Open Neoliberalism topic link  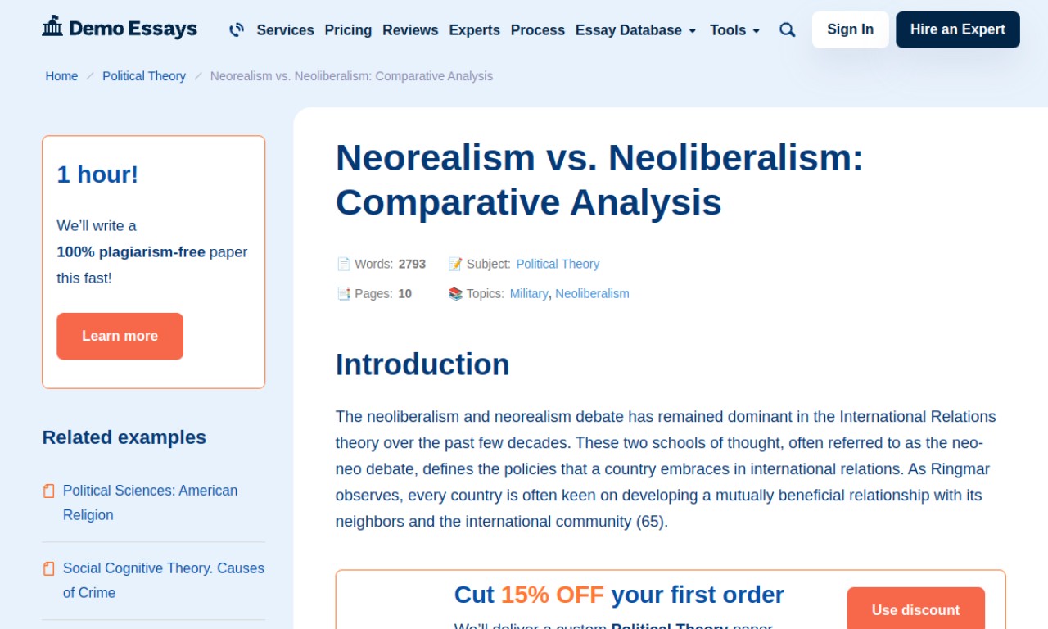point(592,293)
